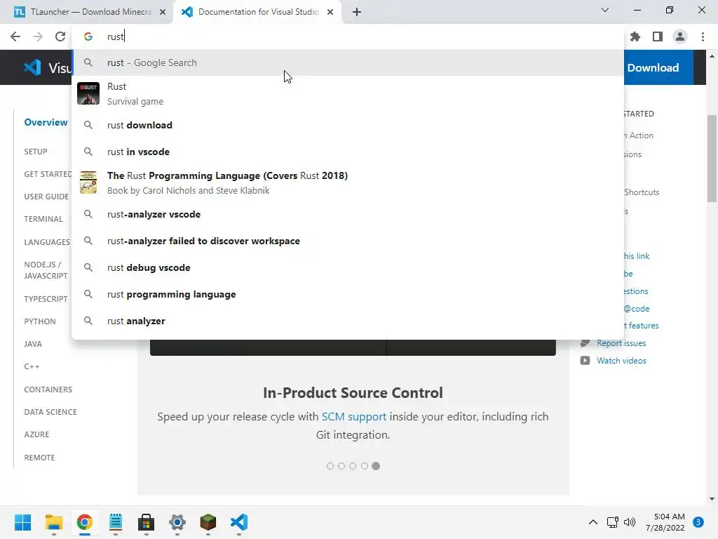This screenshot has width=718, height=539.
Task: Open the Windows Start menu
Action: tap(22, 522)
